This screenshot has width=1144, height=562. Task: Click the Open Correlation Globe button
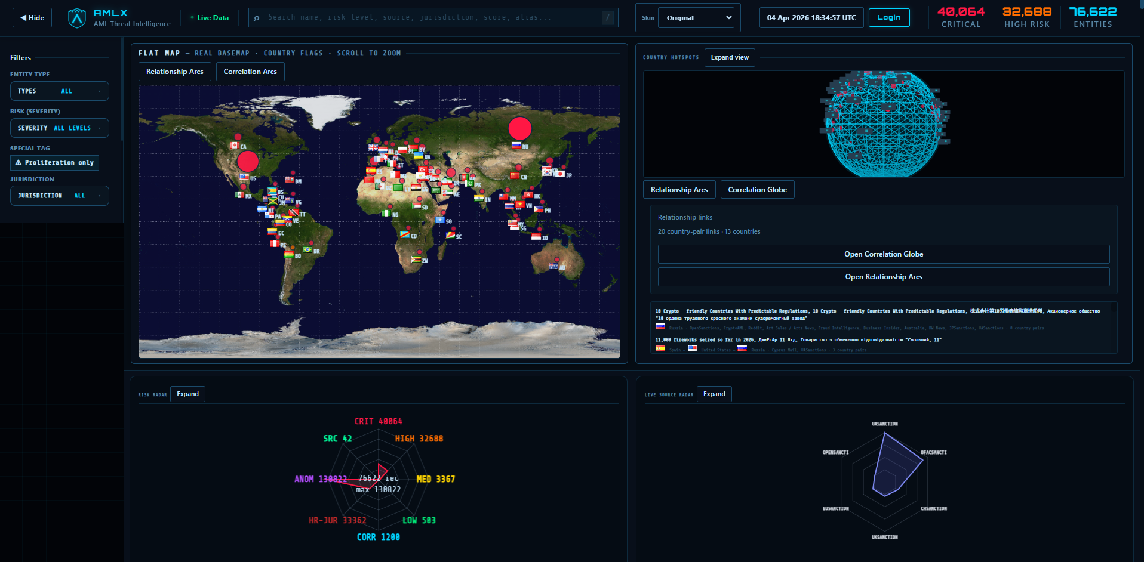(883, 254)
